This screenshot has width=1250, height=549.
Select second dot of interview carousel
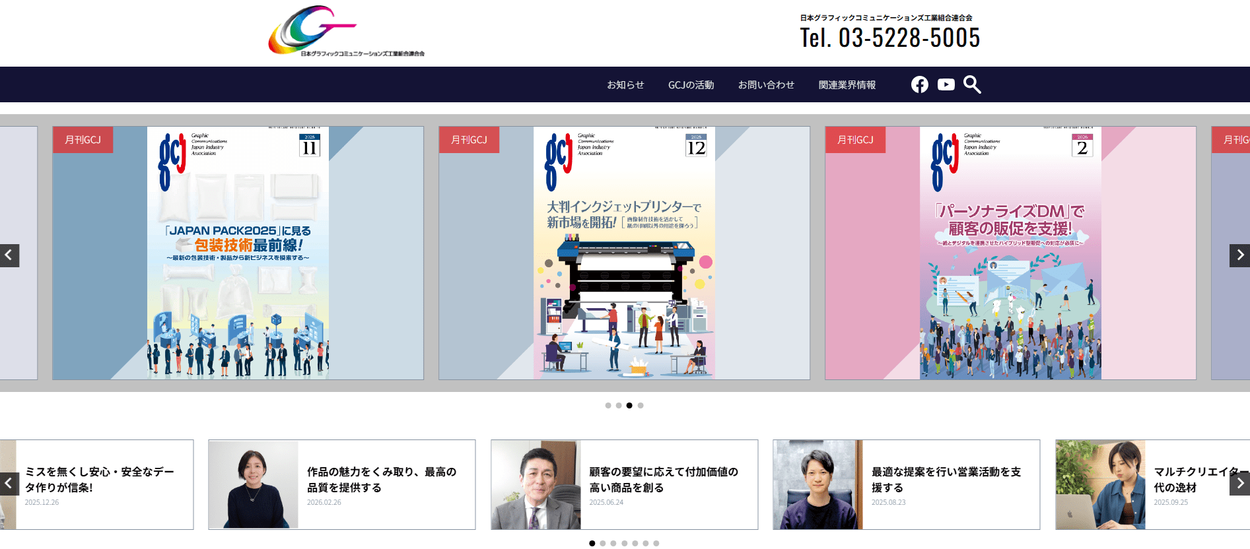pyautogui.click(x=603, y=544)
